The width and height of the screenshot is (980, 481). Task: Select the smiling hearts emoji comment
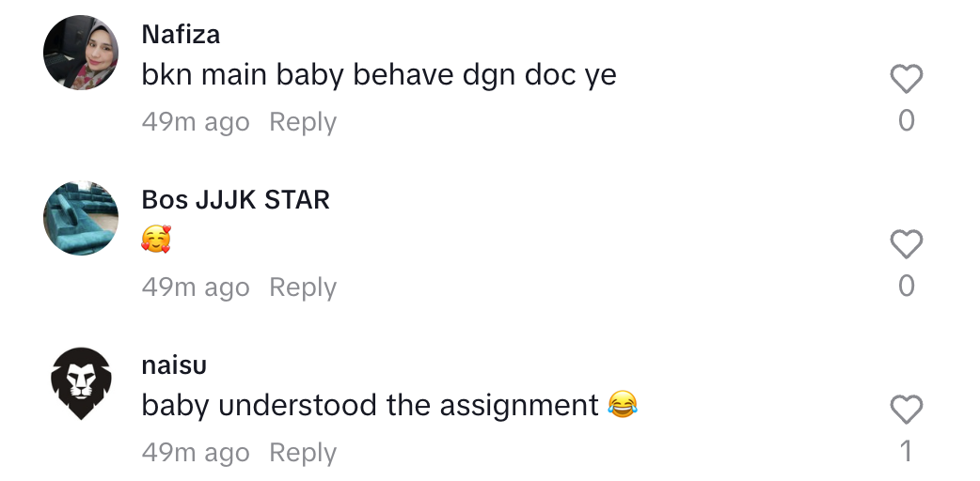tap(156, 240)
